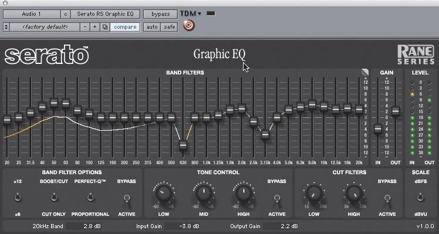Click the 1.0k band slider handle

[x=207, y=117]
